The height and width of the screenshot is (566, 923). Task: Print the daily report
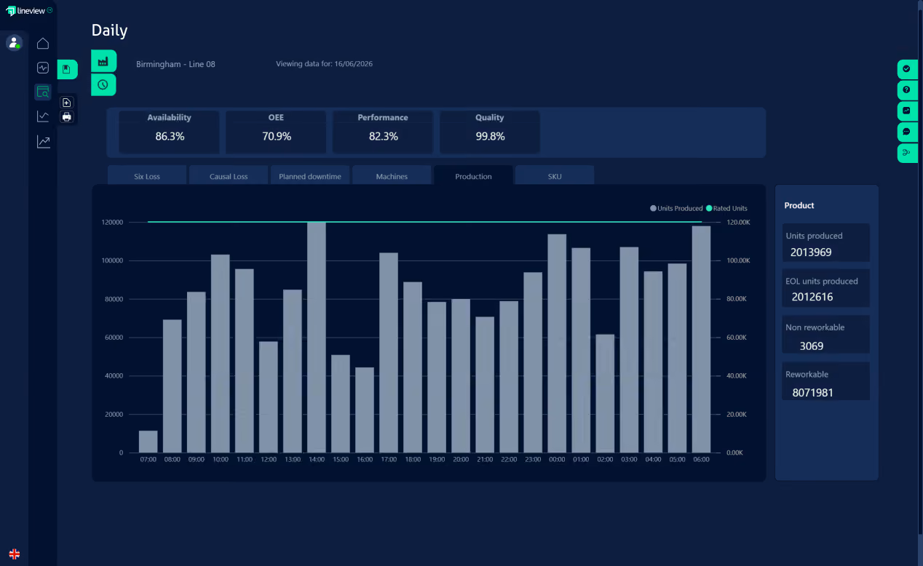point(67,116)
